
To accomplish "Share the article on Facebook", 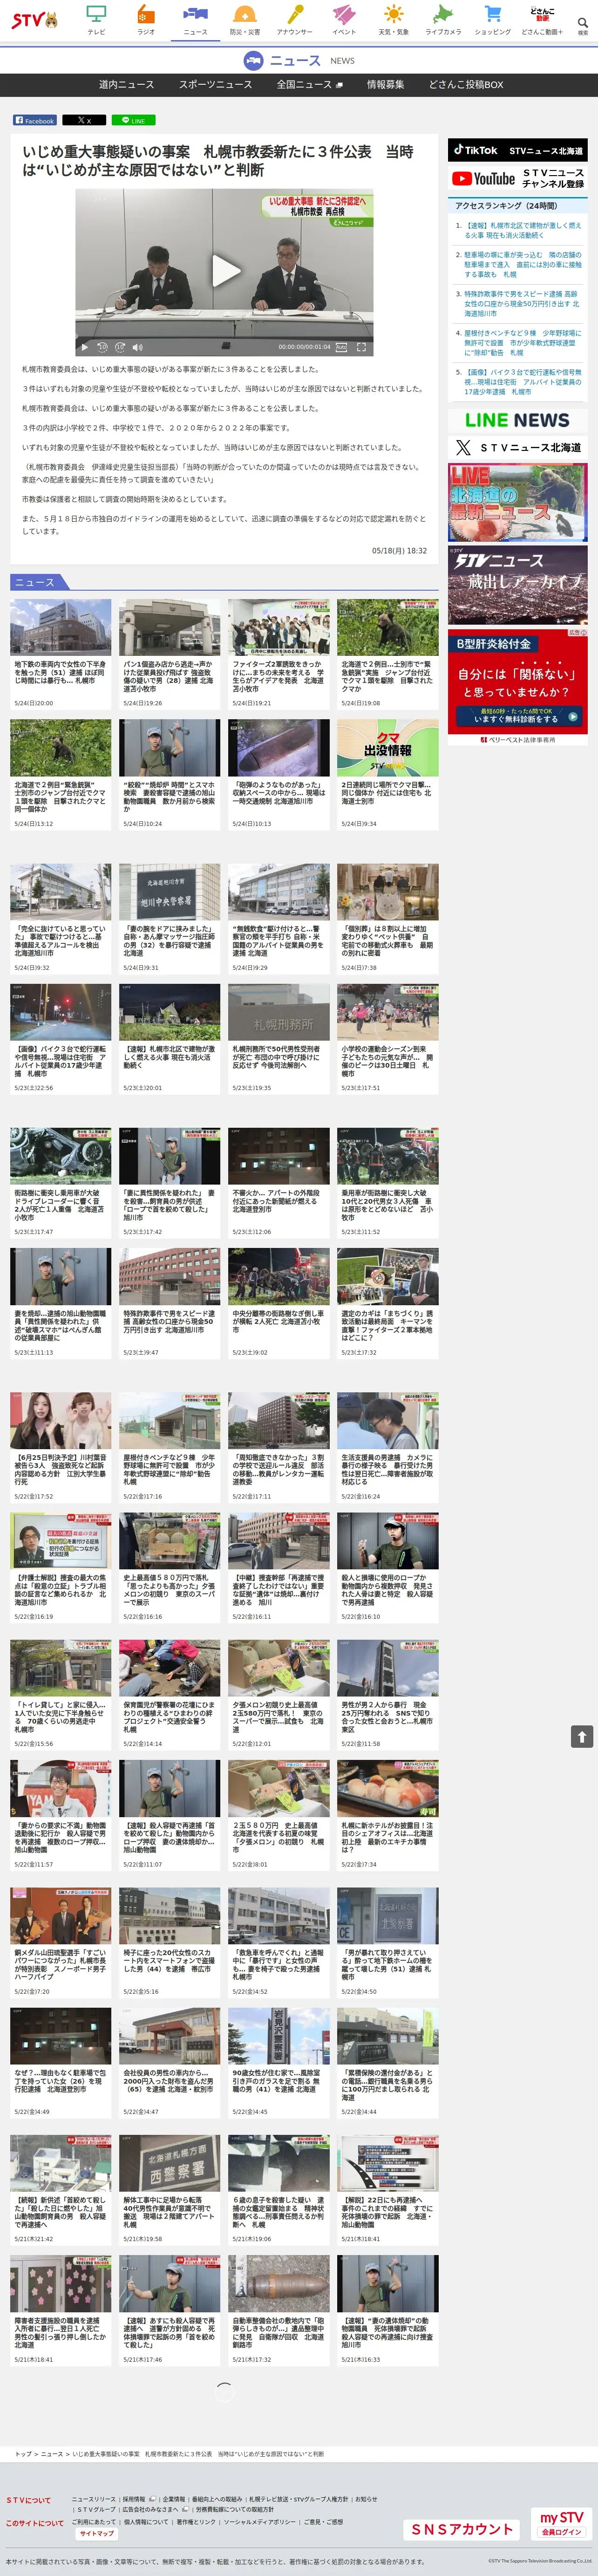I will coord(34,120).
